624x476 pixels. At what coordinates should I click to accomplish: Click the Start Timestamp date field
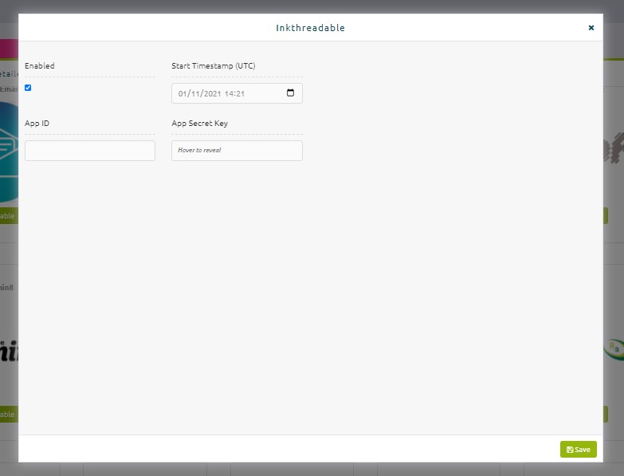[237, 93]
